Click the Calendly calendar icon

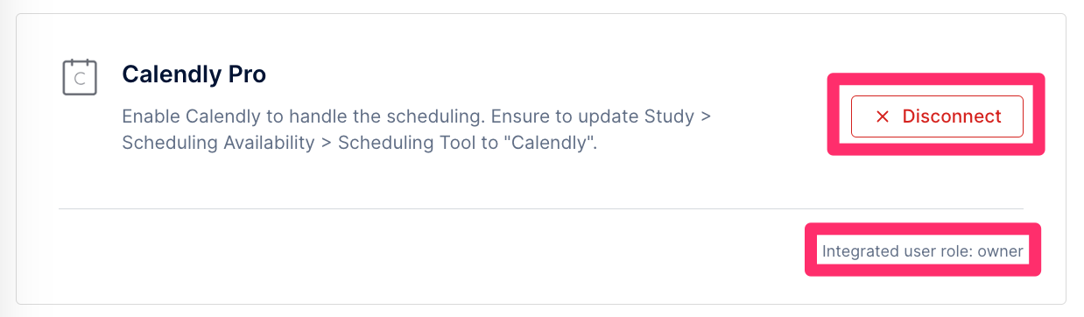coord(79,77)
